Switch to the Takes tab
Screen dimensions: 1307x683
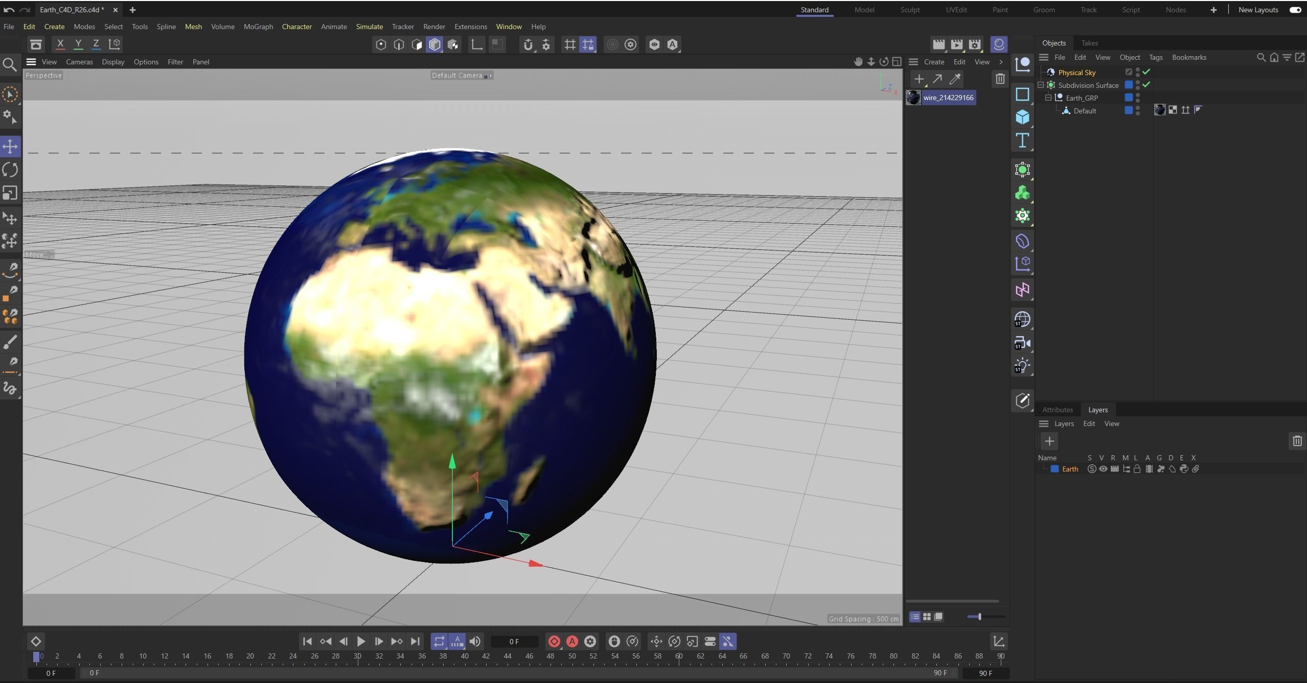1089,43
